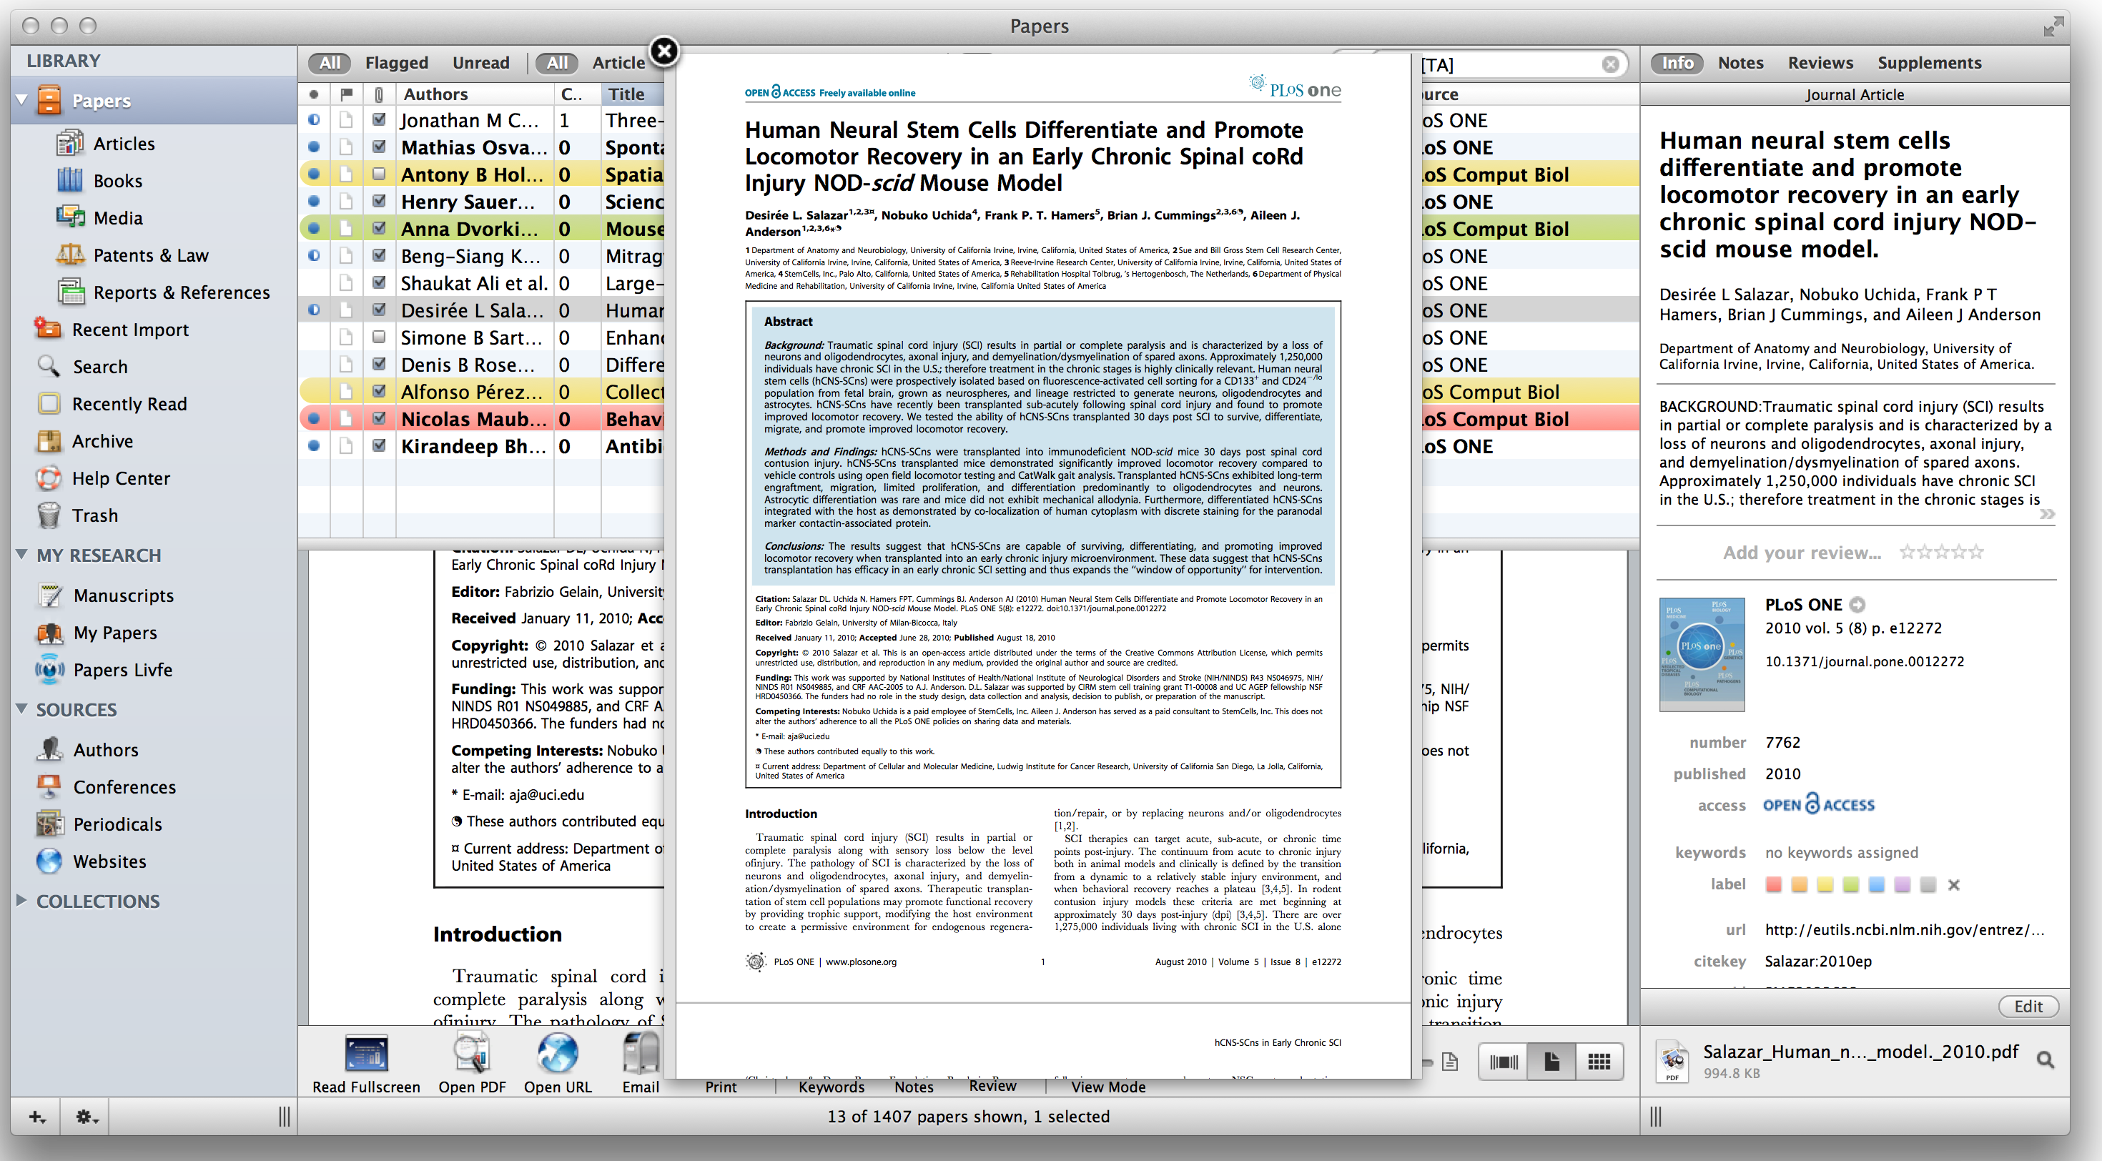Click Read Fullscreen toolbar icon

[x=366, y=1054]
